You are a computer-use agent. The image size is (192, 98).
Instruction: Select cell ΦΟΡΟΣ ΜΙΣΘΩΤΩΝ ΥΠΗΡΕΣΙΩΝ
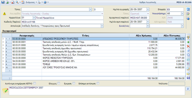tap(85, 58)
